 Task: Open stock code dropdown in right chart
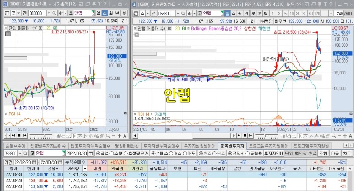178,14
